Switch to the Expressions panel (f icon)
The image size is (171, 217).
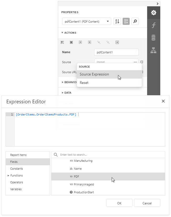(x=154, y=25)
